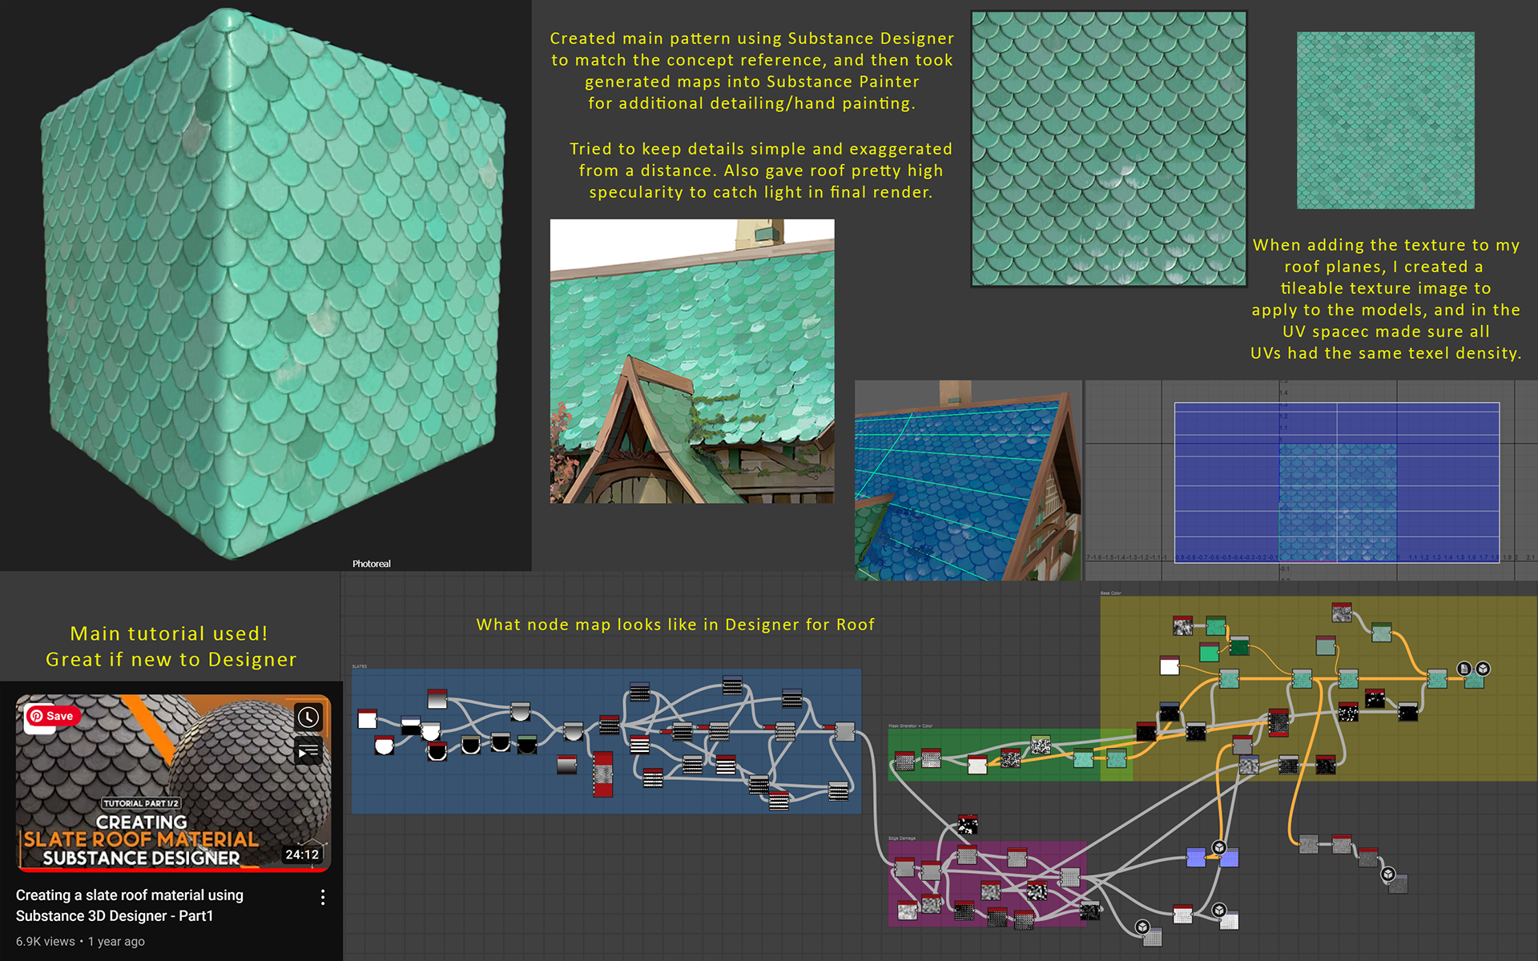The width and height of the screenshot is (1538, 961).
Task: Click the 24:12 duration badge
Action: click(x=302, y=854)
